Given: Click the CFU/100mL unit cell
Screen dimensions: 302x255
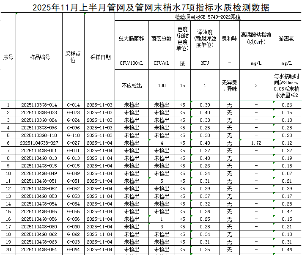Looking at the screenshot, I should pyautogui.click(x=132, y=63).
